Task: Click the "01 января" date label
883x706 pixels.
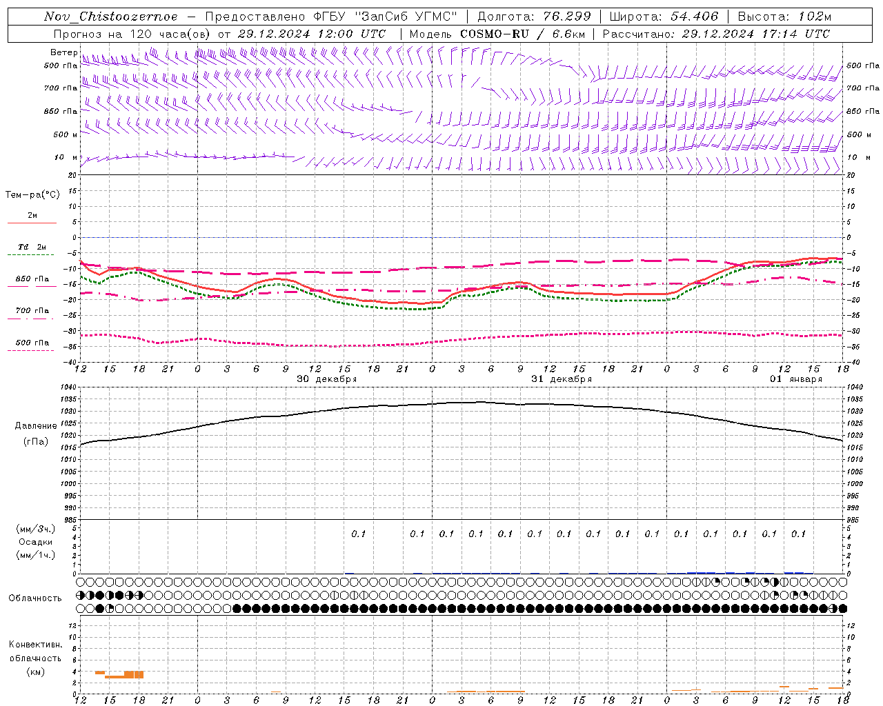Action: (x=796, y=379)
